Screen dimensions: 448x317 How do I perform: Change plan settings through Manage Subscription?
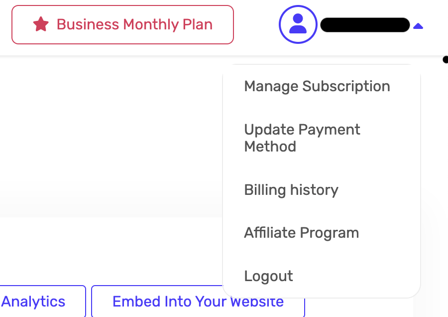[317, 86]
